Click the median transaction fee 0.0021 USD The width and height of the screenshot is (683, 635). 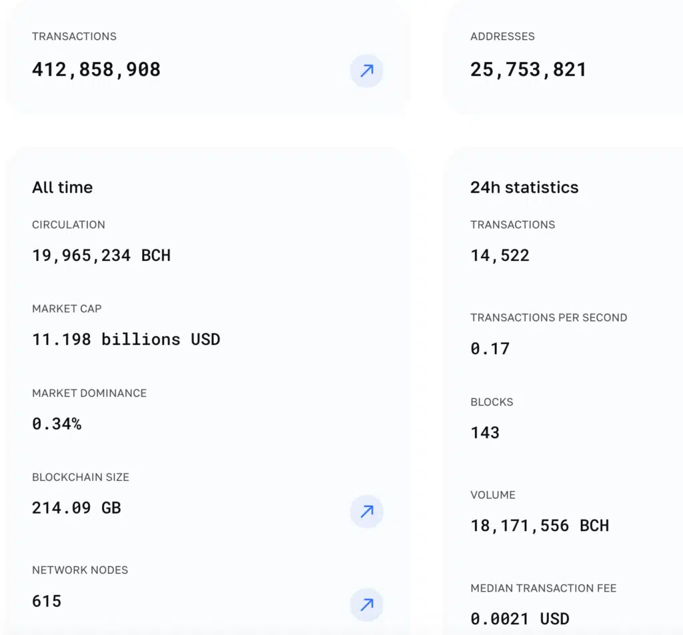pyautogui.click(x=520, y=618)
